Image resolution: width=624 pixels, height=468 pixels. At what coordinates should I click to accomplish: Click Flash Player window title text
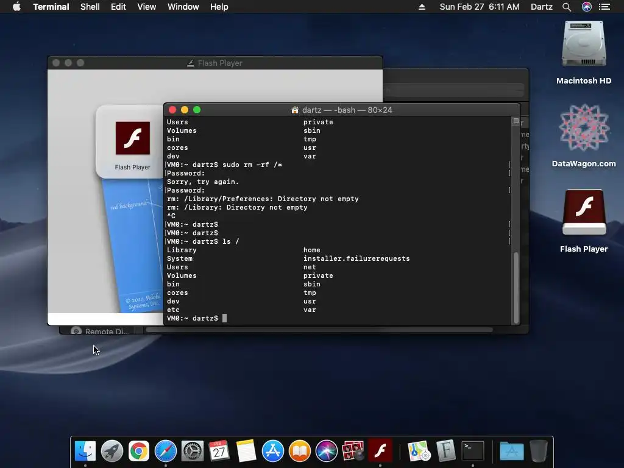(220, 63)
